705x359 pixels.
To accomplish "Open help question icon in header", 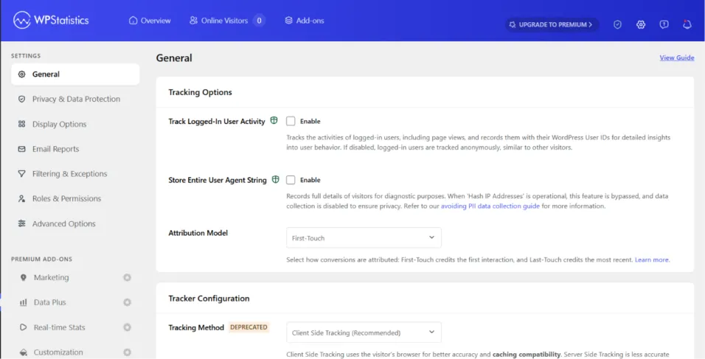I will tap(664, 25).
